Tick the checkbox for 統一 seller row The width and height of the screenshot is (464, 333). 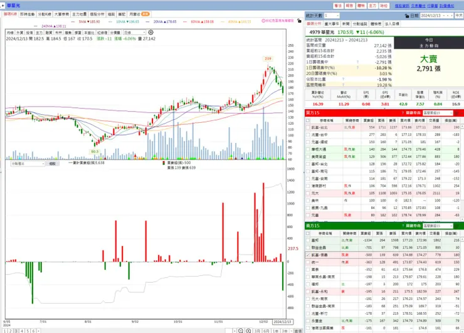(308, 262)
